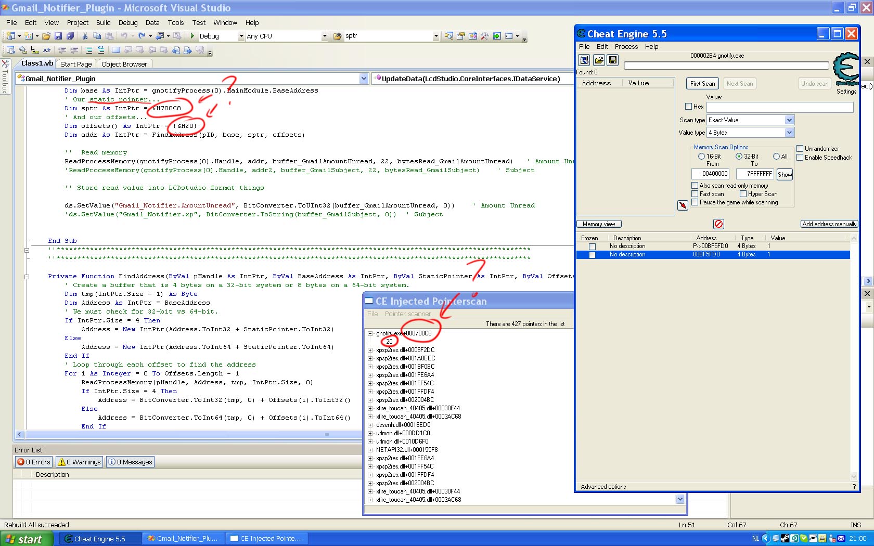Click the red clear address list icon
Viewport: 874px width, 546px height.
click(718, 224)
